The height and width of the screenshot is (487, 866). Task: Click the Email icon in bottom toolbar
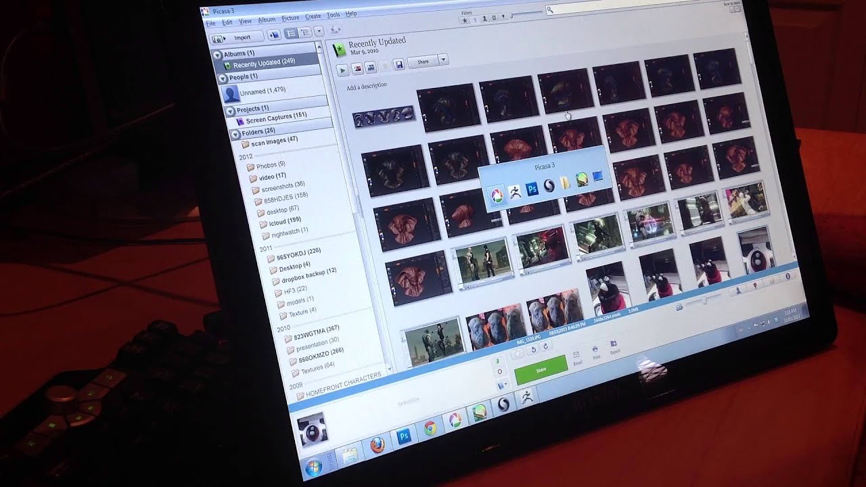(x=576, y=354)
